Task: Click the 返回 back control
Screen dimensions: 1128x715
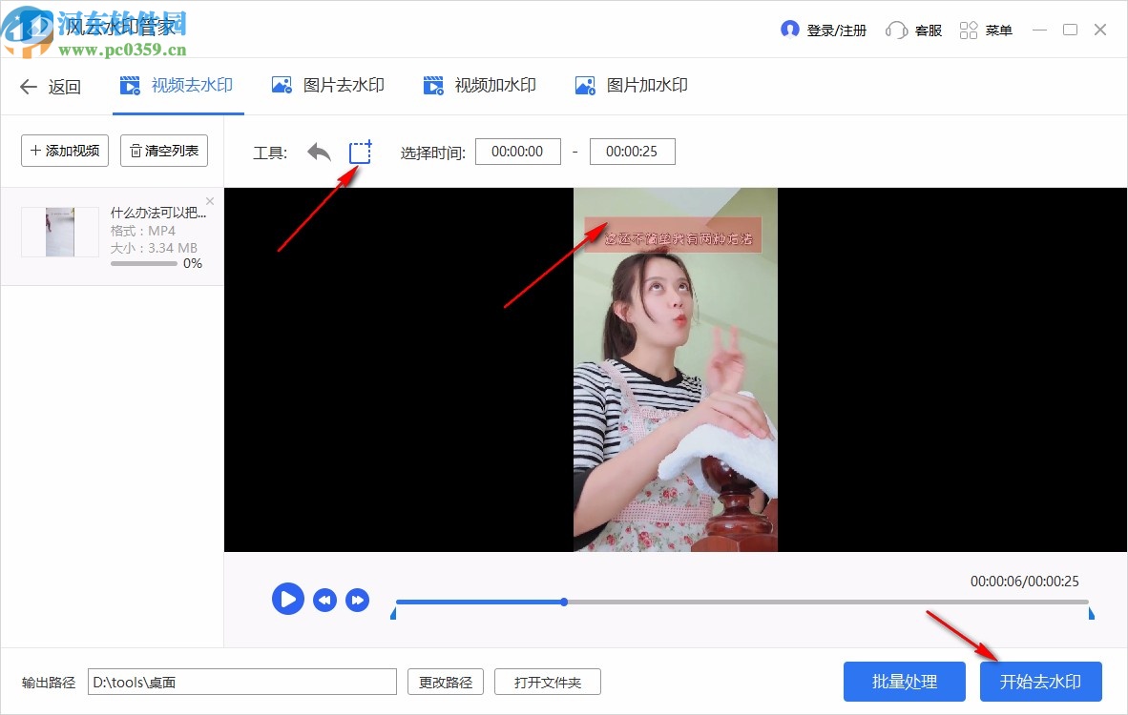Action: tap(50, 86)
